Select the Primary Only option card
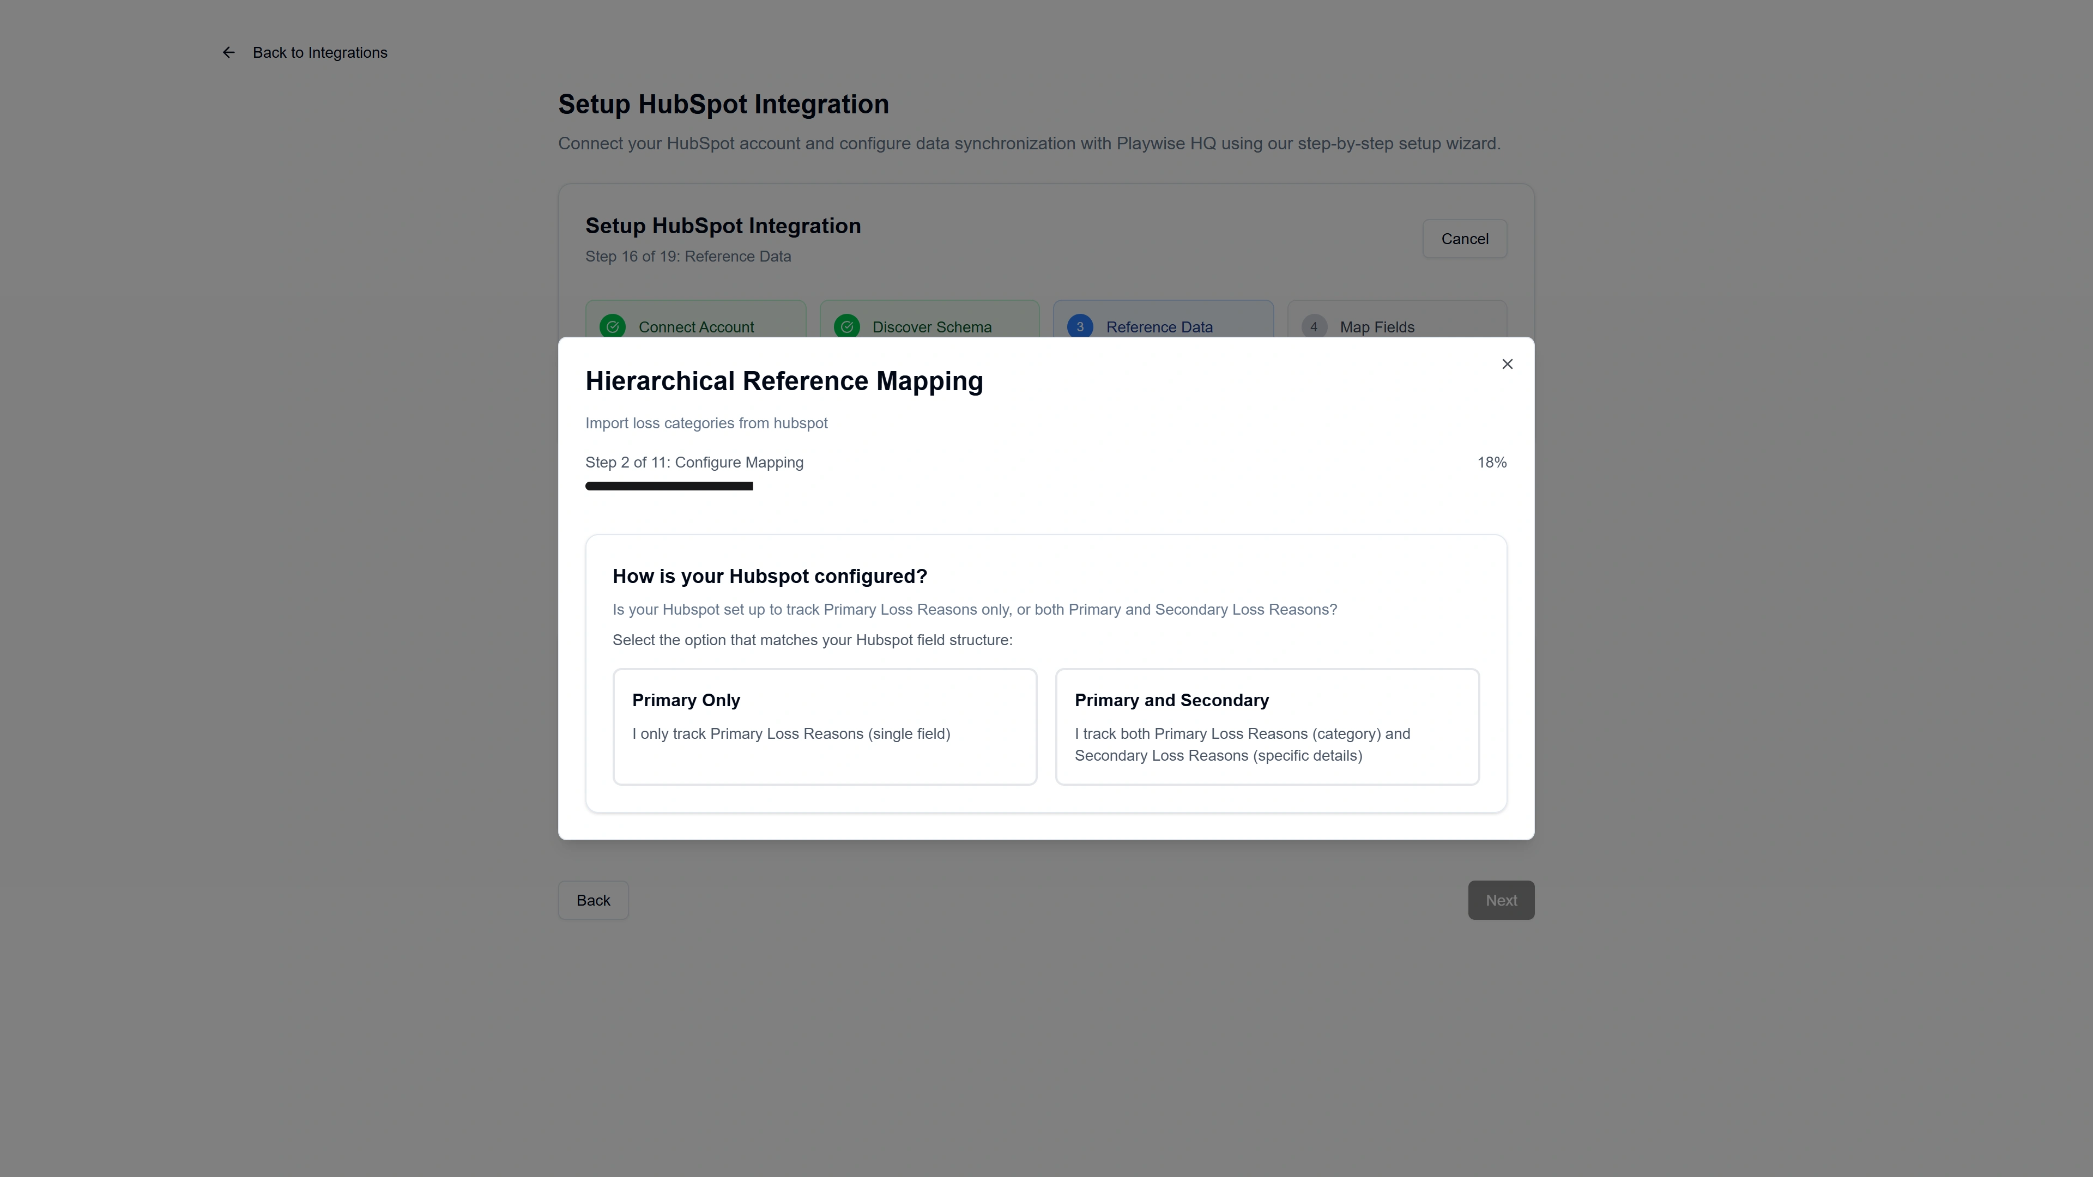The image size is (2093, 1177). 824,726
